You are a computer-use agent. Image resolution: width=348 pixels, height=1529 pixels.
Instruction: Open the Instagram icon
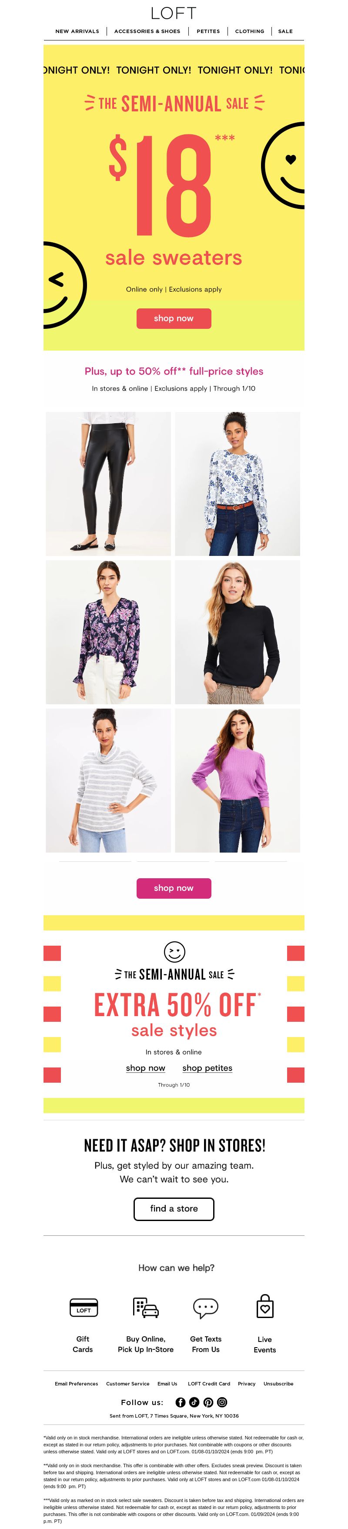(222, 1402)
